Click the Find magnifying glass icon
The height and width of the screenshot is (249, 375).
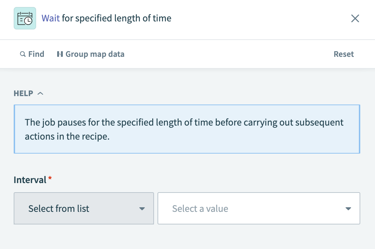click(x=22, y=54)
